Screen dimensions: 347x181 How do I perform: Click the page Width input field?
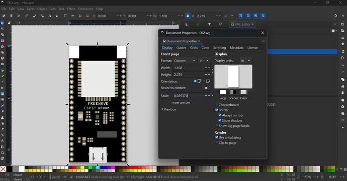pyautogui.click(x=189, y=68)
